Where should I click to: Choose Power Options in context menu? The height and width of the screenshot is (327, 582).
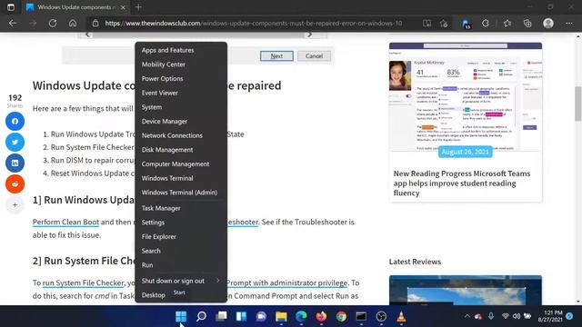point(181,79)
